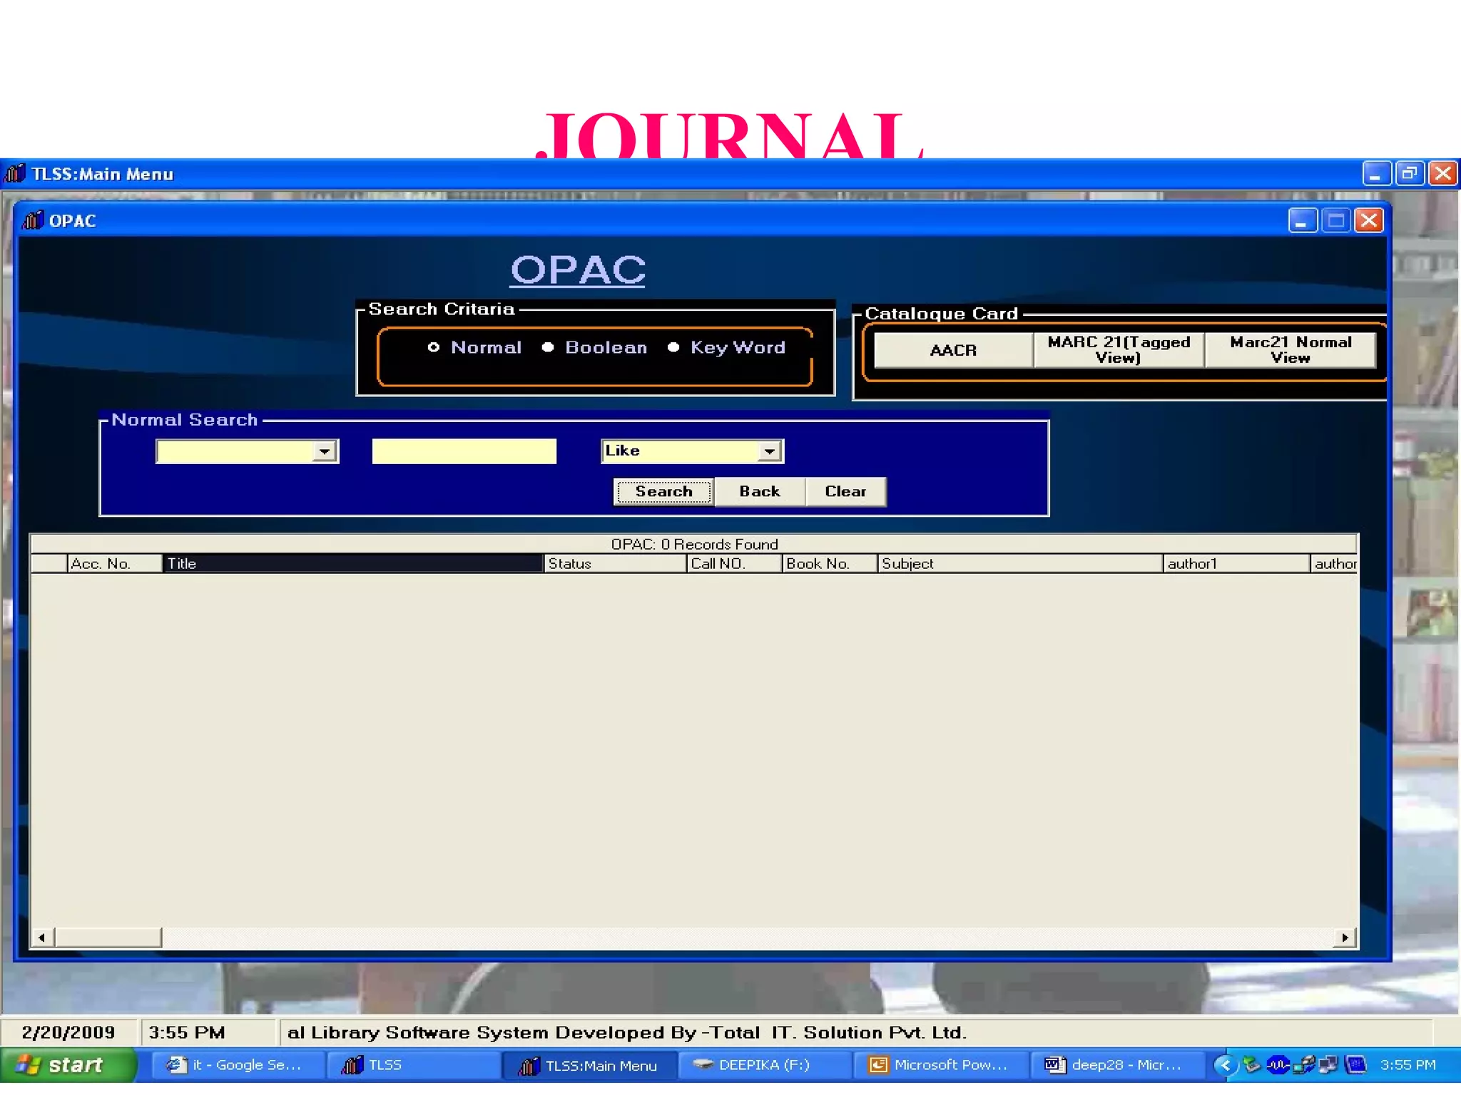Click the underlined OPAC heading
Image resolution: width=1461 pixels, height=1095 pixels.
[578, 269]
